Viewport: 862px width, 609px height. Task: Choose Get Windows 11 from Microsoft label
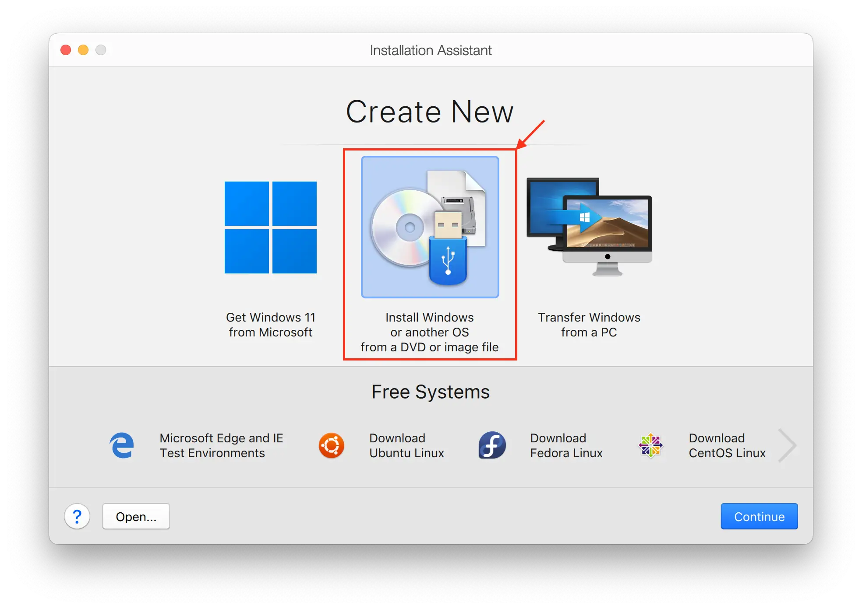coord(270,325)
